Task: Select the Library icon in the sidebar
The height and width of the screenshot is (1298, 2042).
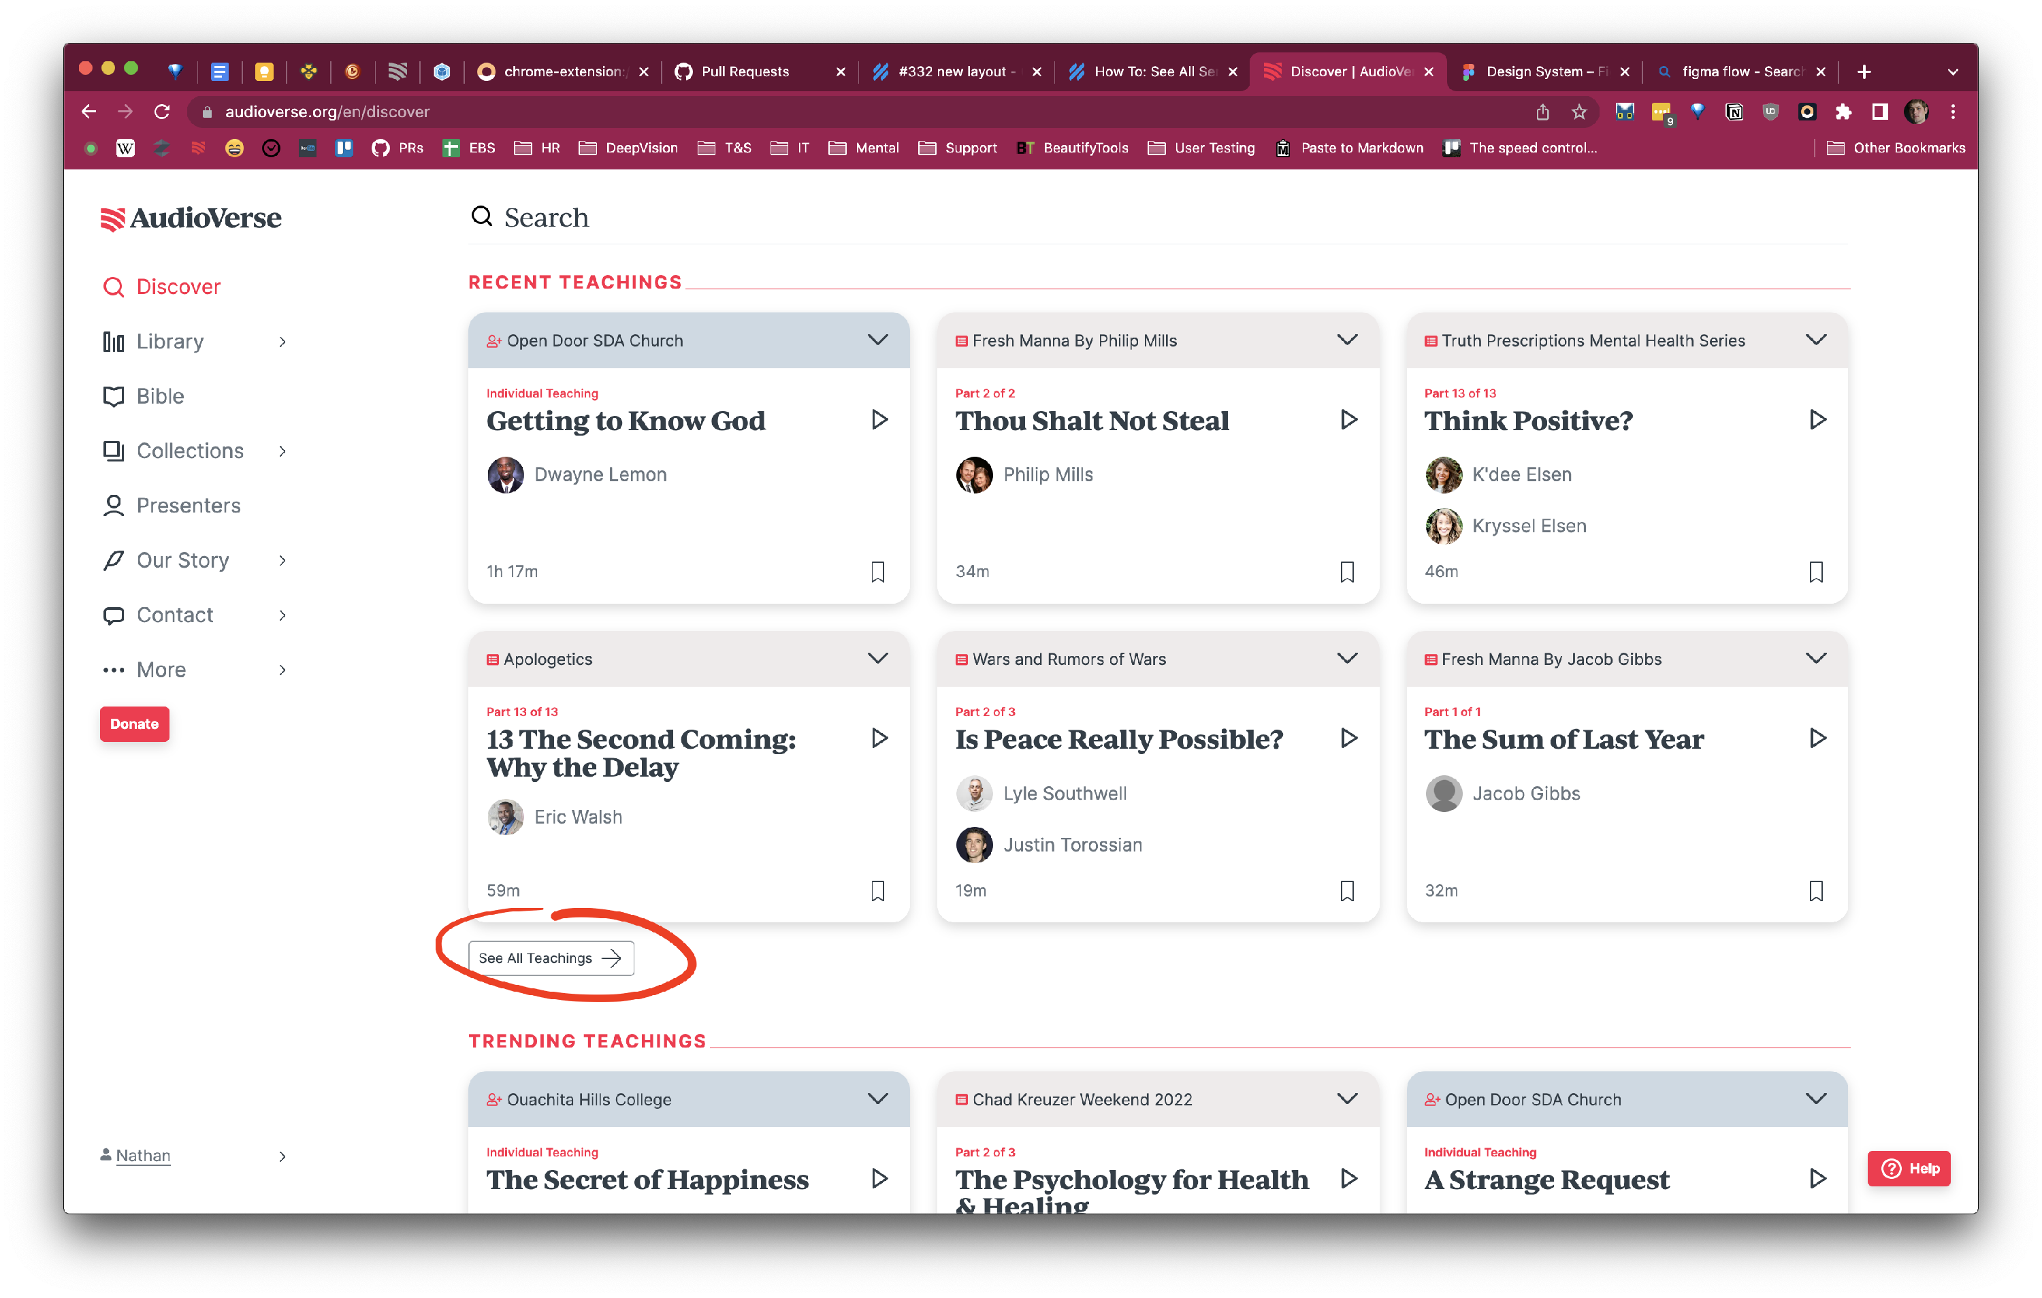Action: (x=114, y=342)
